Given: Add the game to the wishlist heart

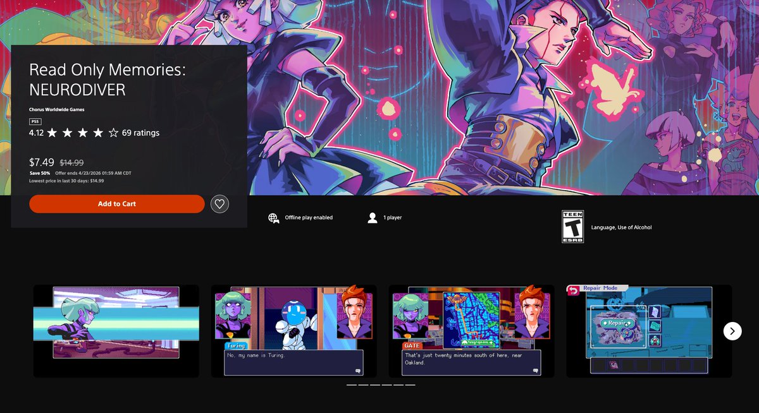Looking at the screenshot, I should click(x=219, y=204).
